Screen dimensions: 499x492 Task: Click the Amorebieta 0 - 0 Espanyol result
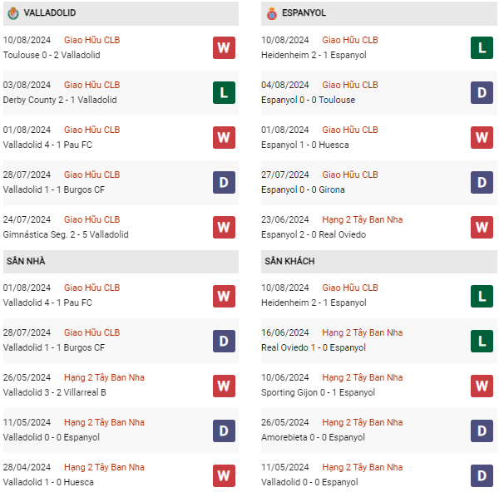pos(313,437)
